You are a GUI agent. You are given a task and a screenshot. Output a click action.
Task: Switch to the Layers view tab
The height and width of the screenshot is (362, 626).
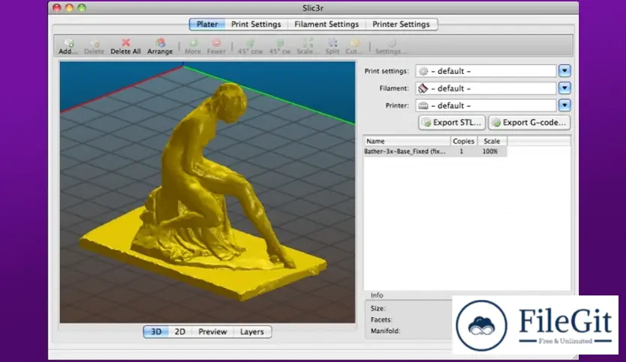pos(252,331)
